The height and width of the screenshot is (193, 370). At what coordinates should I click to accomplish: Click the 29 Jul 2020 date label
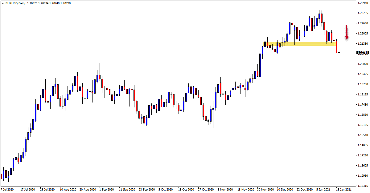coord(48,190)
